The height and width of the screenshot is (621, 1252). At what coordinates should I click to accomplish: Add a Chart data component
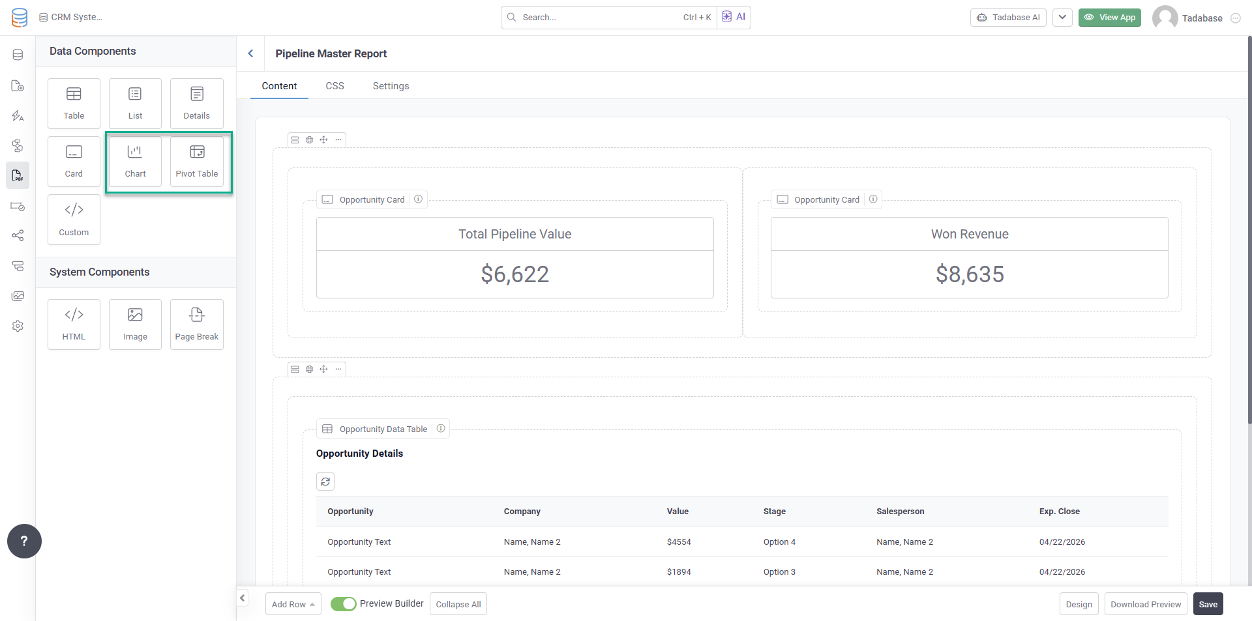pos(135,161)
